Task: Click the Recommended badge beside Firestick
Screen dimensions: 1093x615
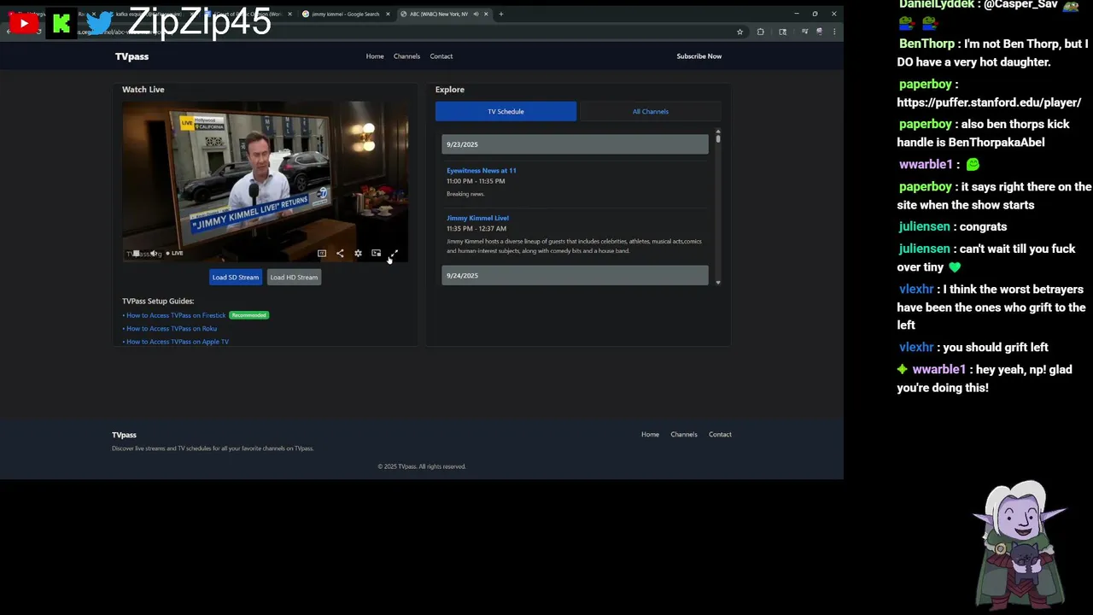Action: (248, 315)
